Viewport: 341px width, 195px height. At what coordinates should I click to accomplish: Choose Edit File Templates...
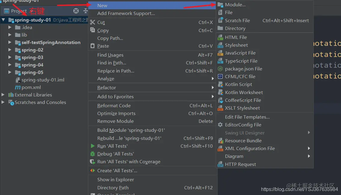(x=265, y=117)
